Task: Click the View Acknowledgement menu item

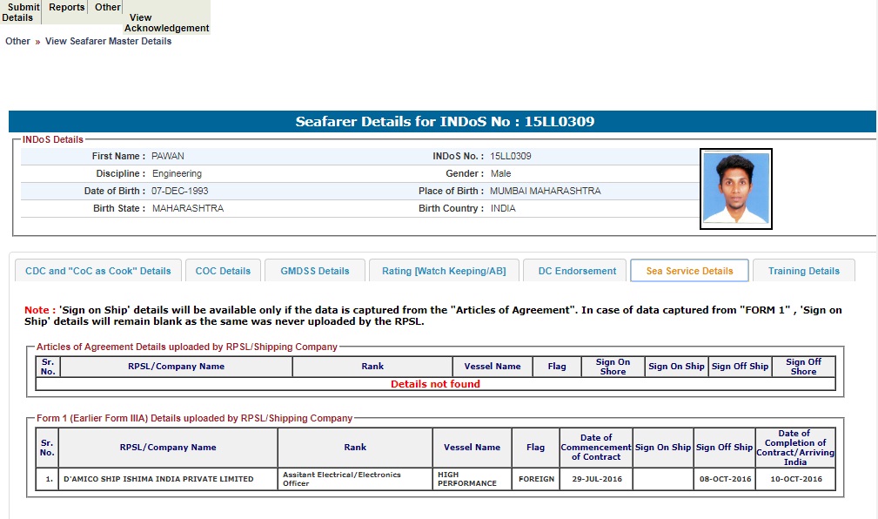Action: 166,23
